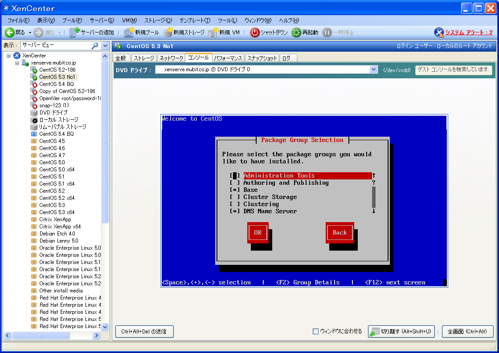499x353 pixels.
Task: Open the server view mode dropdown arrow
Action: pyautogui.click(x=105, y=45)
